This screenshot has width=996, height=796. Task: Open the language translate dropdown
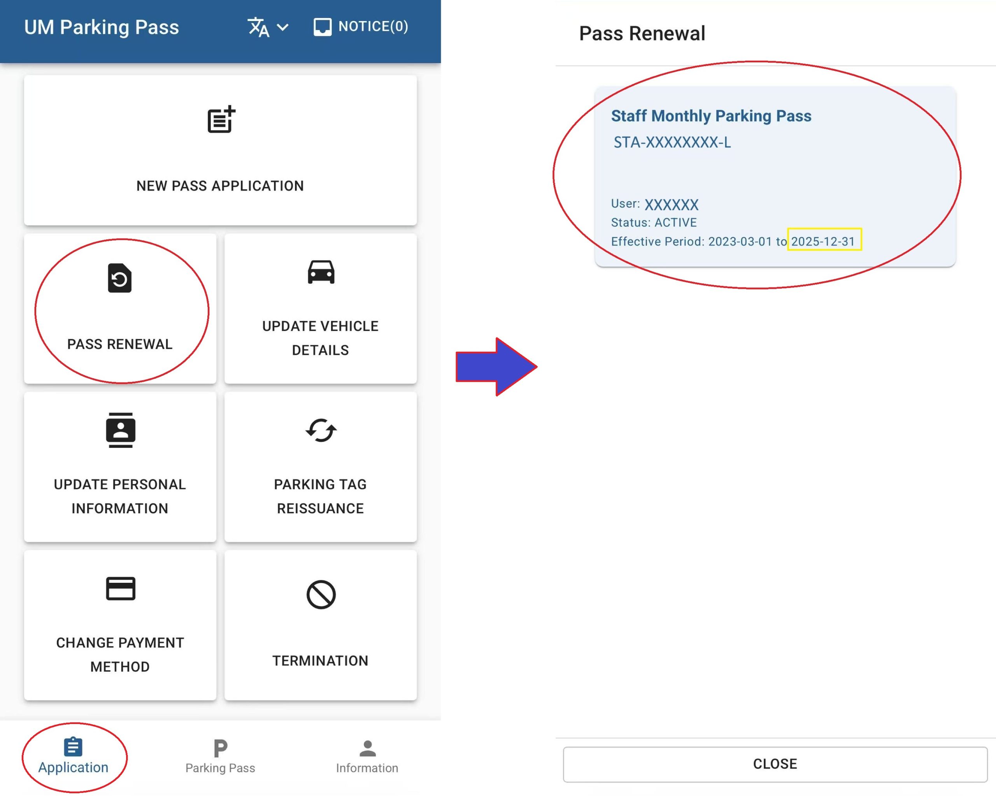(259, 27)
